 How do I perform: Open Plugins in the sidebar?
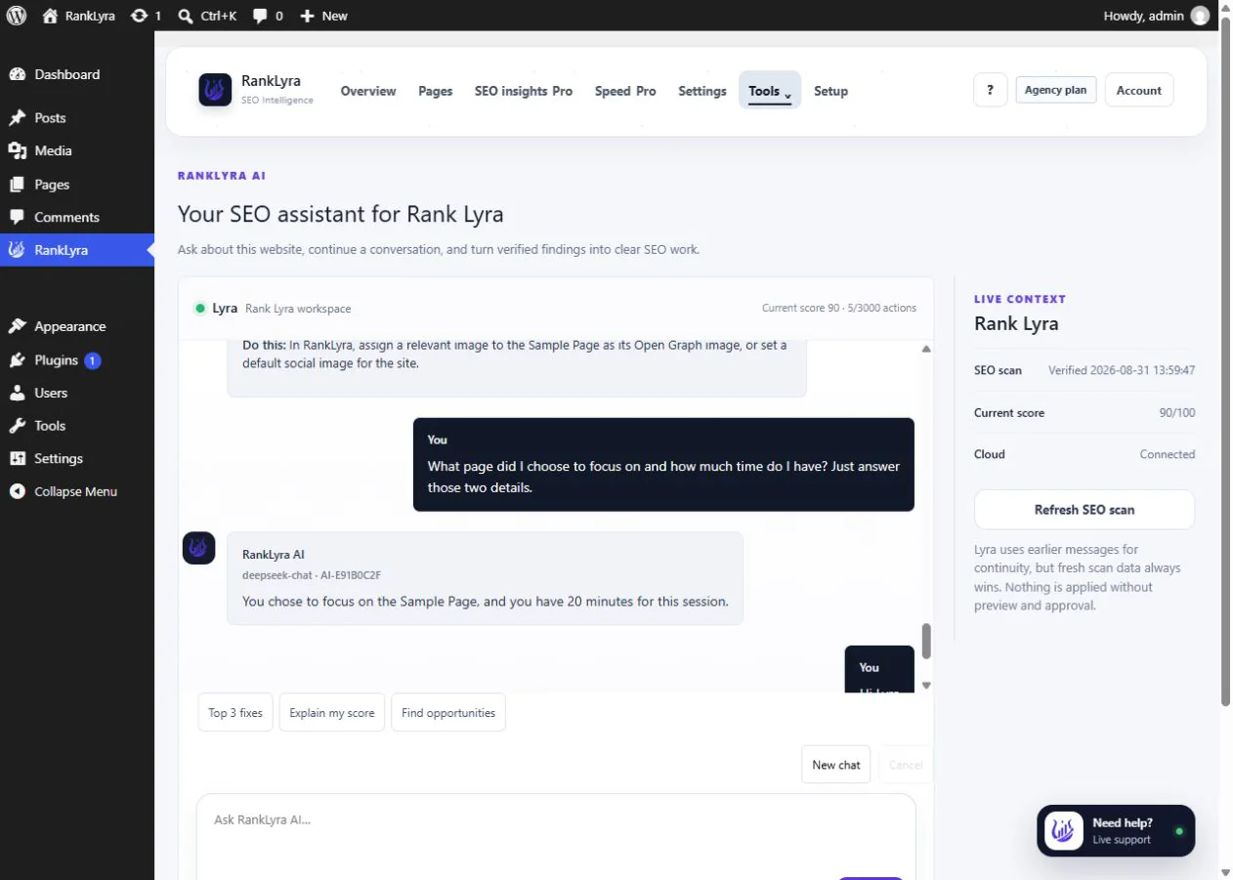[x=77, y=359]
